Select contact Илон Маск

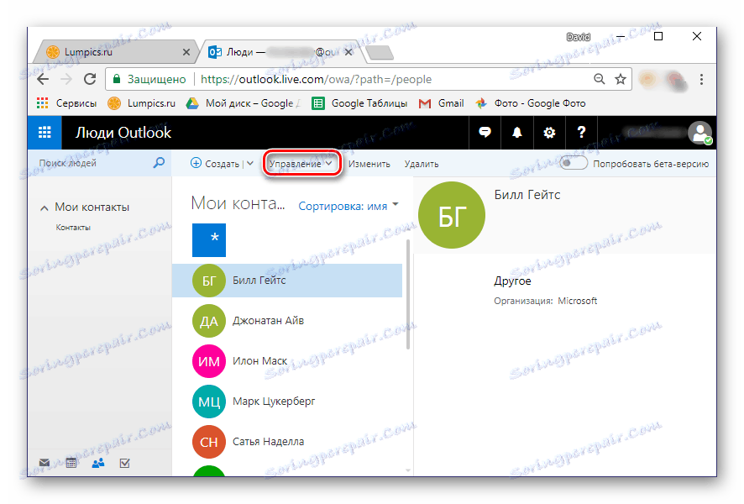(x=287, y=361)
